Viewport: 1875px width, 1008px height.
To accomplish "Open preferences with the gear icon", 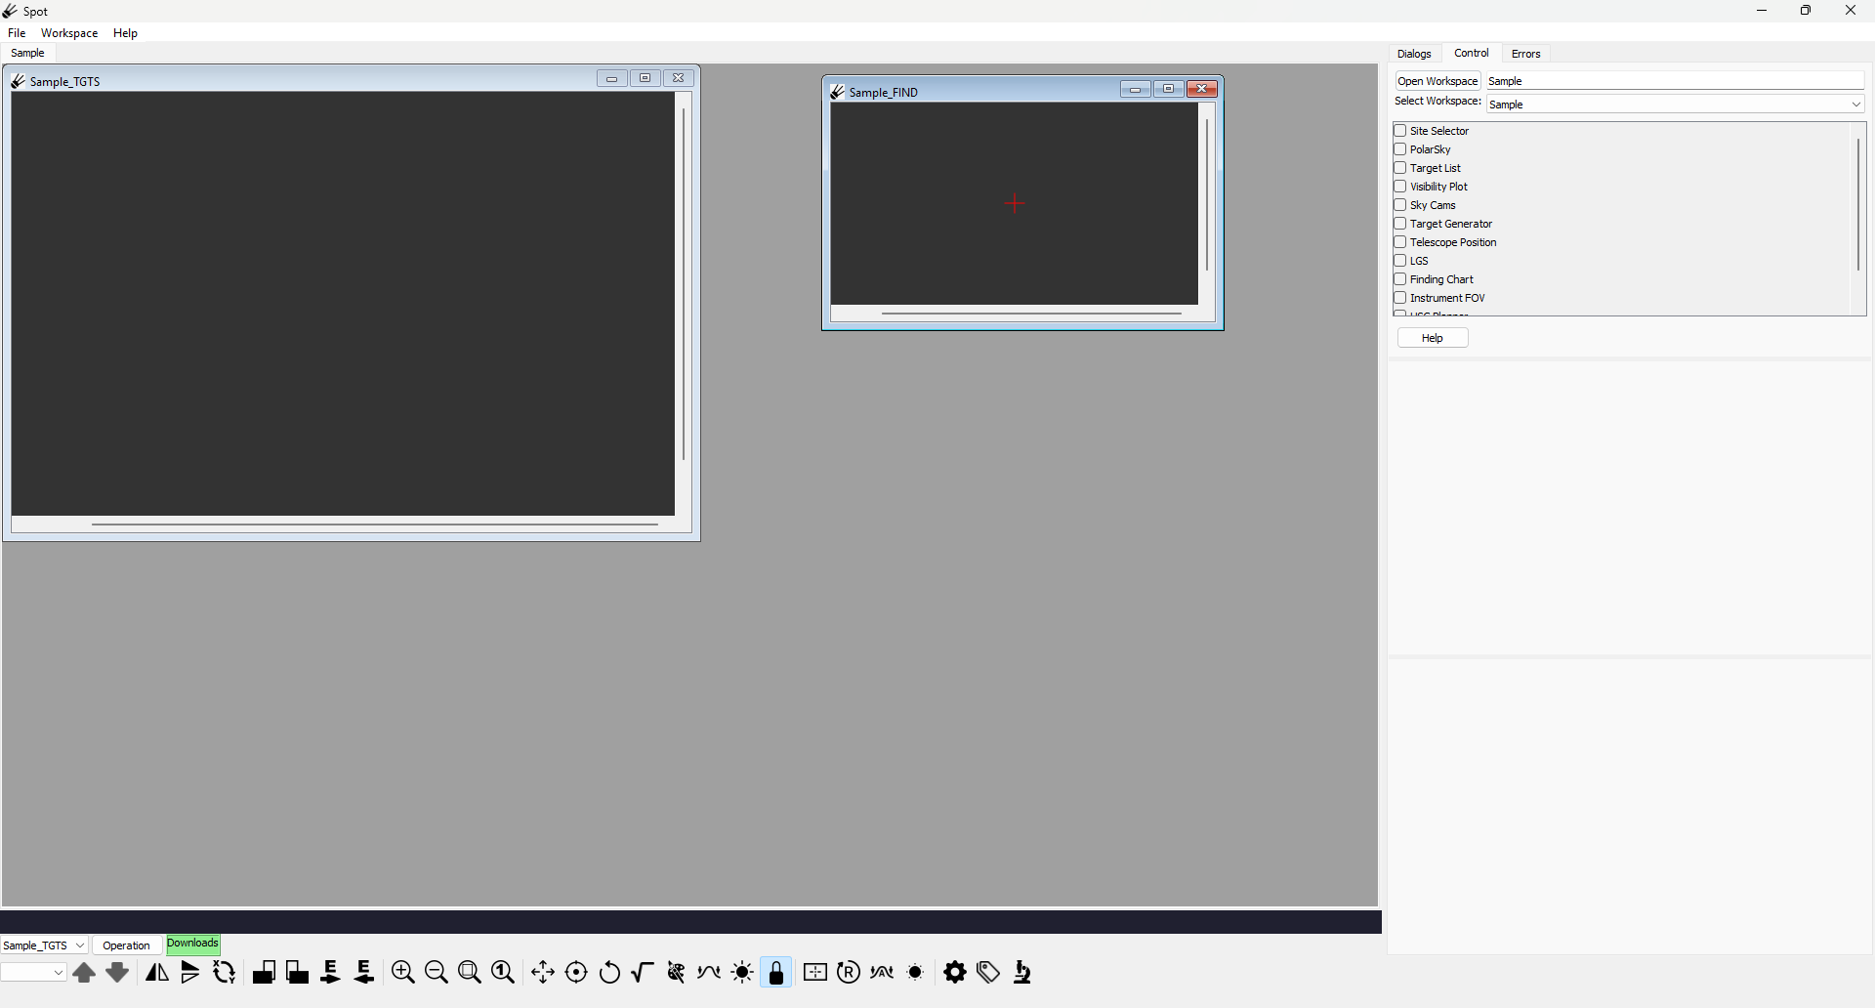I will (x=955, y=973).
